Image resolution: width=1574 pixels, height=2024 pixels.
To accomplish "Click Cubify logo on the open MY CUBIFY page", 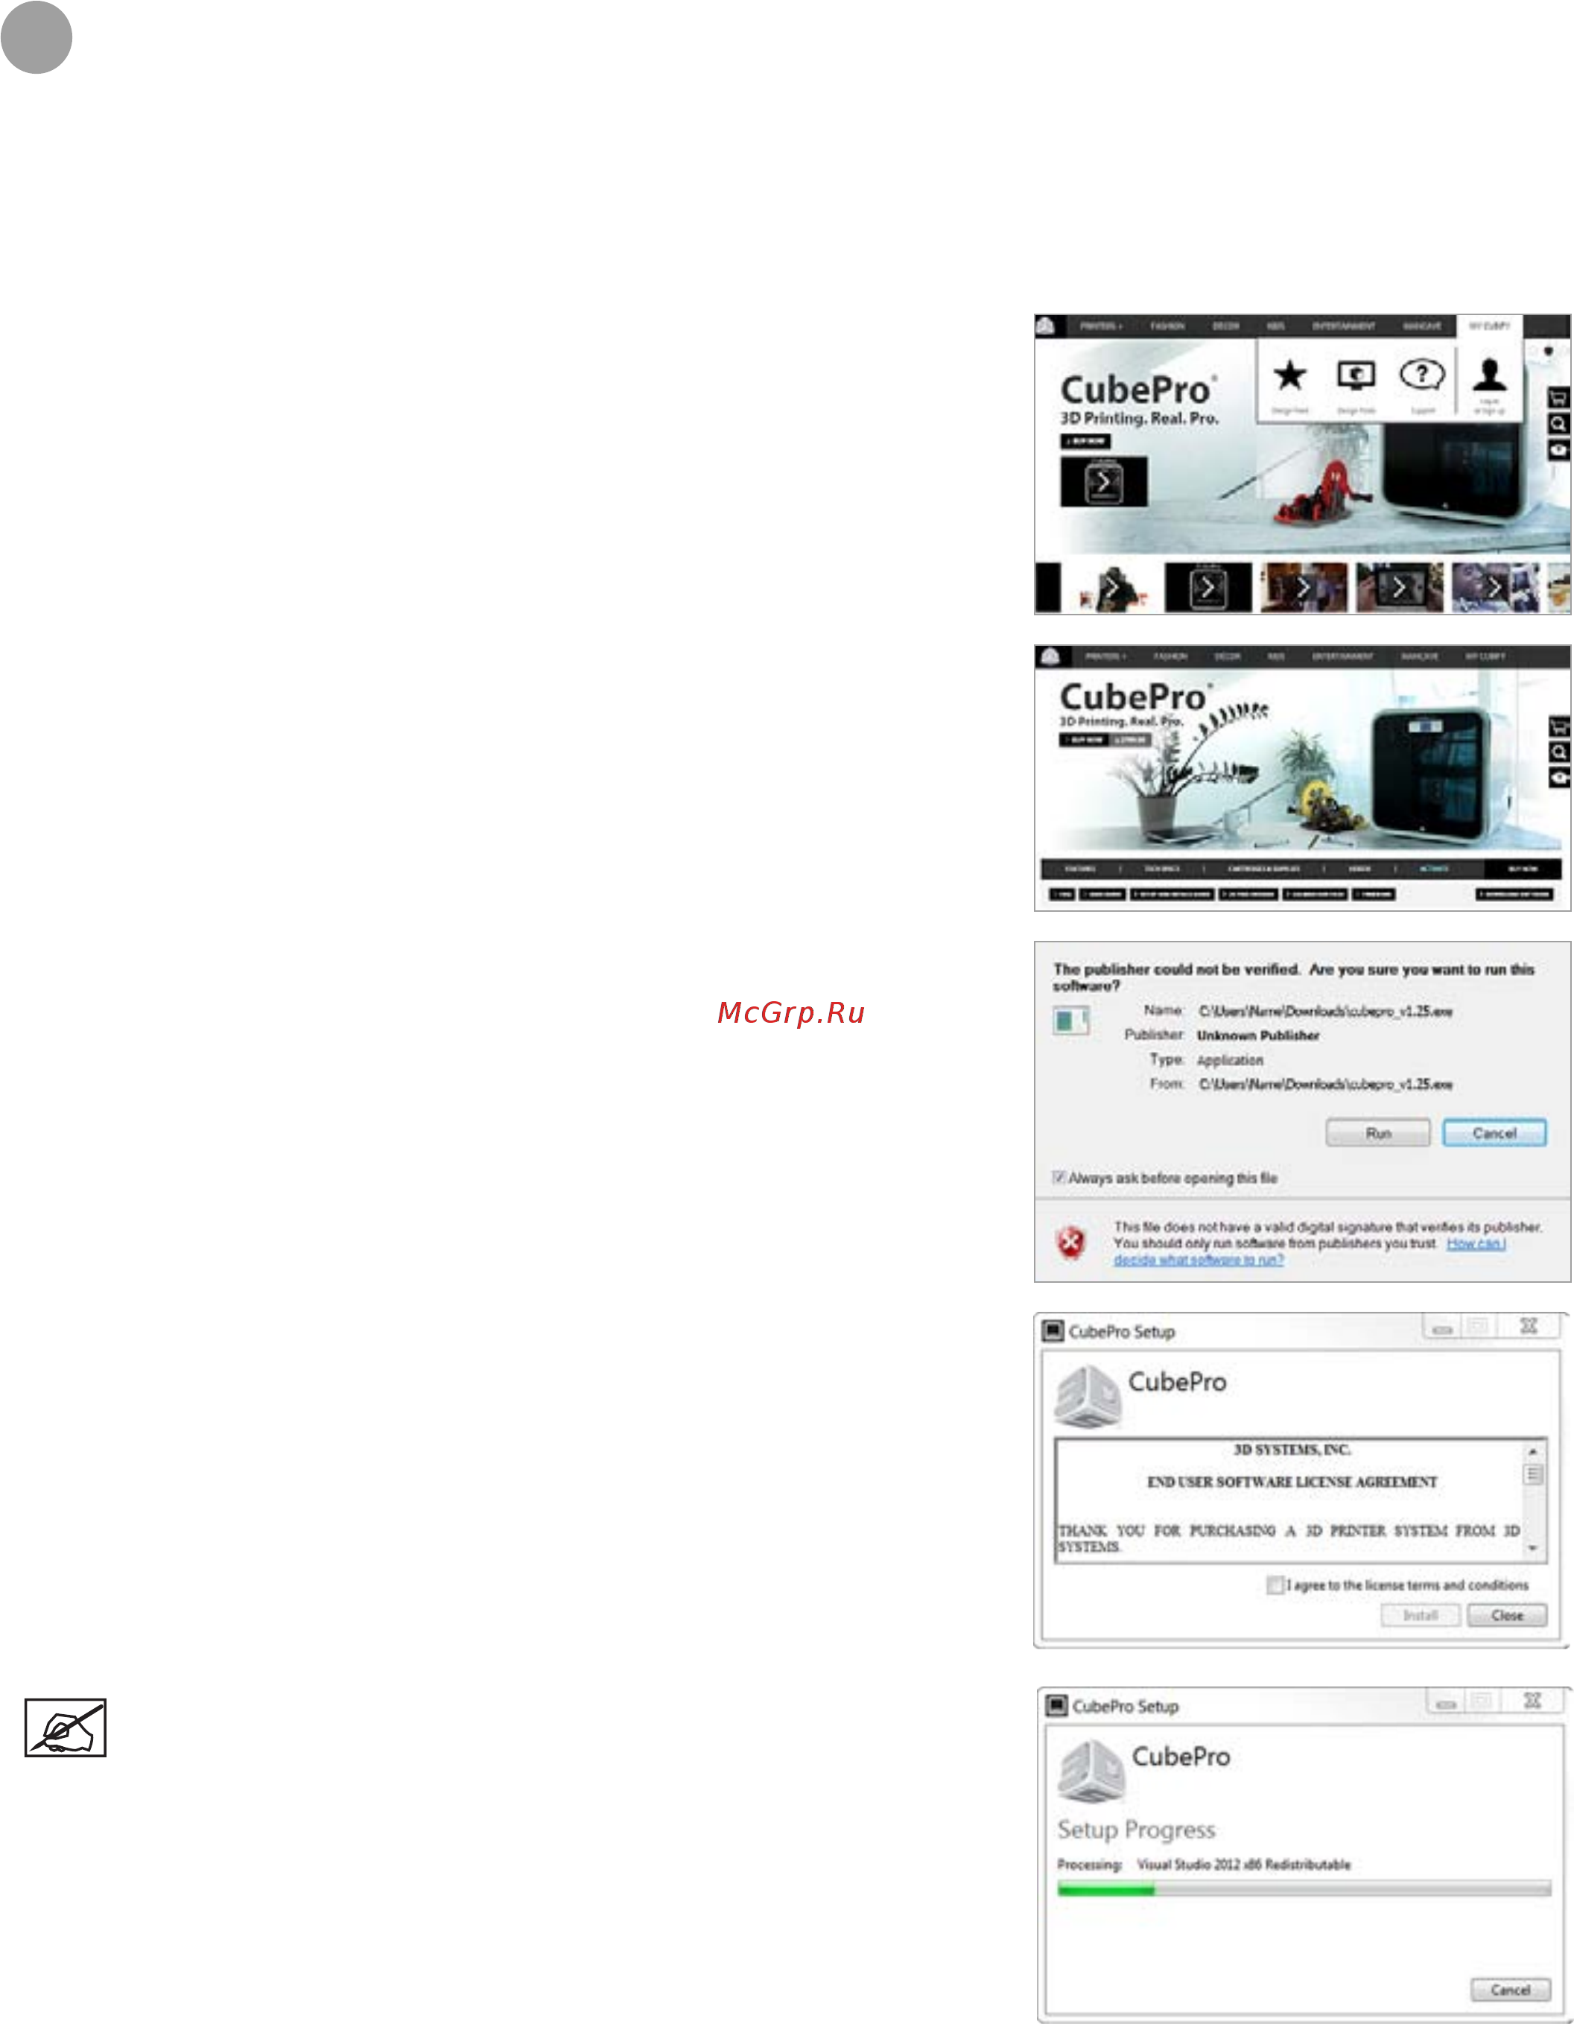I will point(1046,326).
